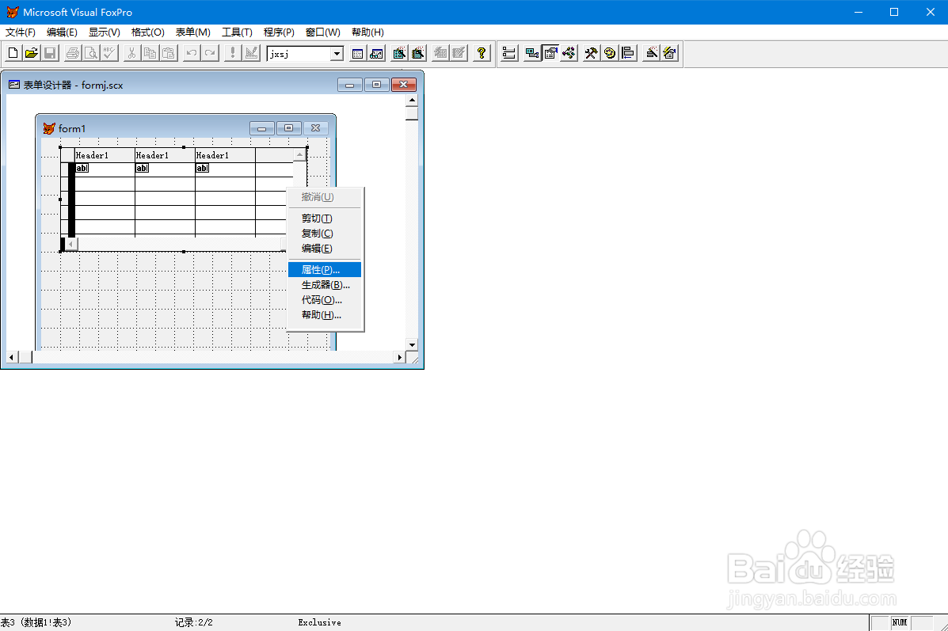Click the grid's horizontal scroll left arrow
This screenshot has height=631, width=948.
point(71,244)
